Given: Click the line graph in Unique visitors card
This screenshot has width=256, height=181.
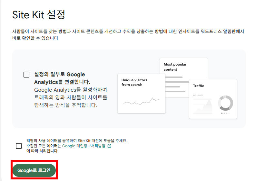Looking at the screenshot, I should [x=142, y=102].
